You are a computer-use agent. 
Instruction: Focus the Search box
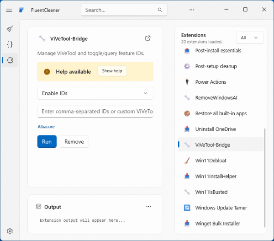124,10
